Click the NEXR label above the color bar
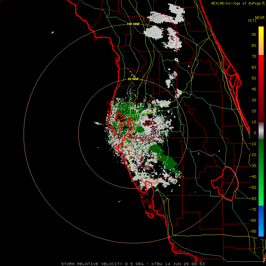This screenshot has height=266, width=266. [x=260, y=18]
